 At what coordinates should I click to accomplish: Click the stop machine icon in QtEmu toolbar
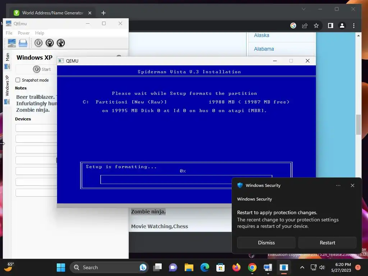[x=50, y=43]
